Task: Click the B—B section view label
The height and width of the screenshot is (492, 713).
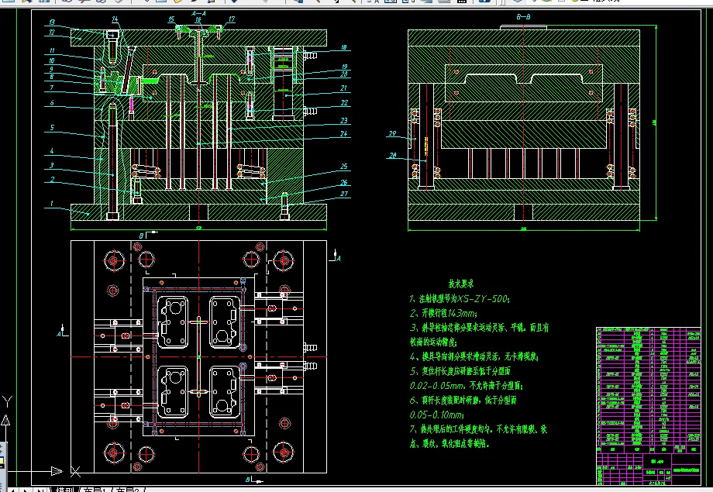Action: [523, 17]
